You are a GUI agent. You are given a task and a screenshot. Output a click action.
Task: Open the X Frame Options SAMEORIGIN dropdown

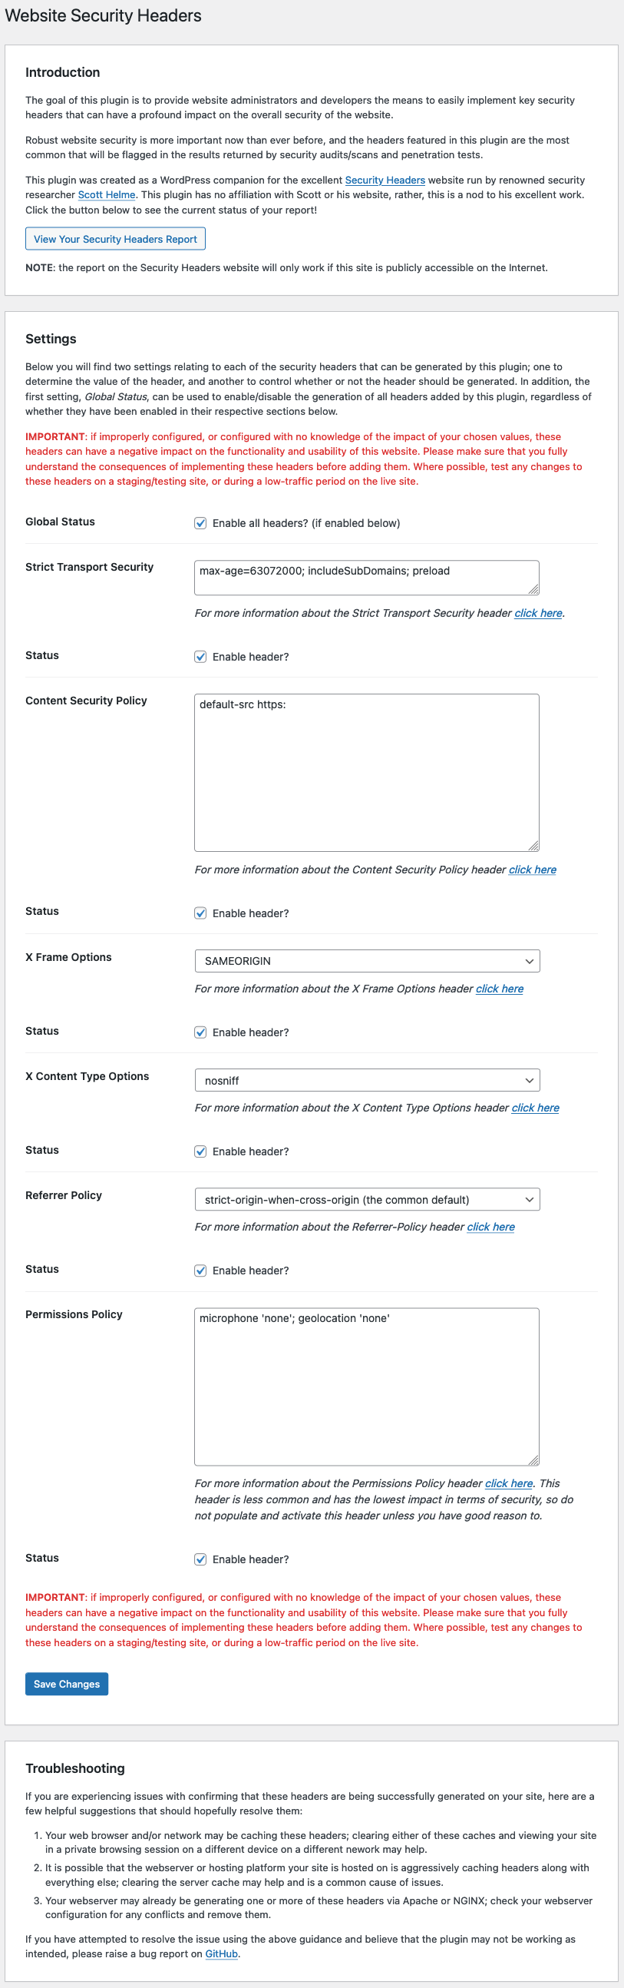367,961
